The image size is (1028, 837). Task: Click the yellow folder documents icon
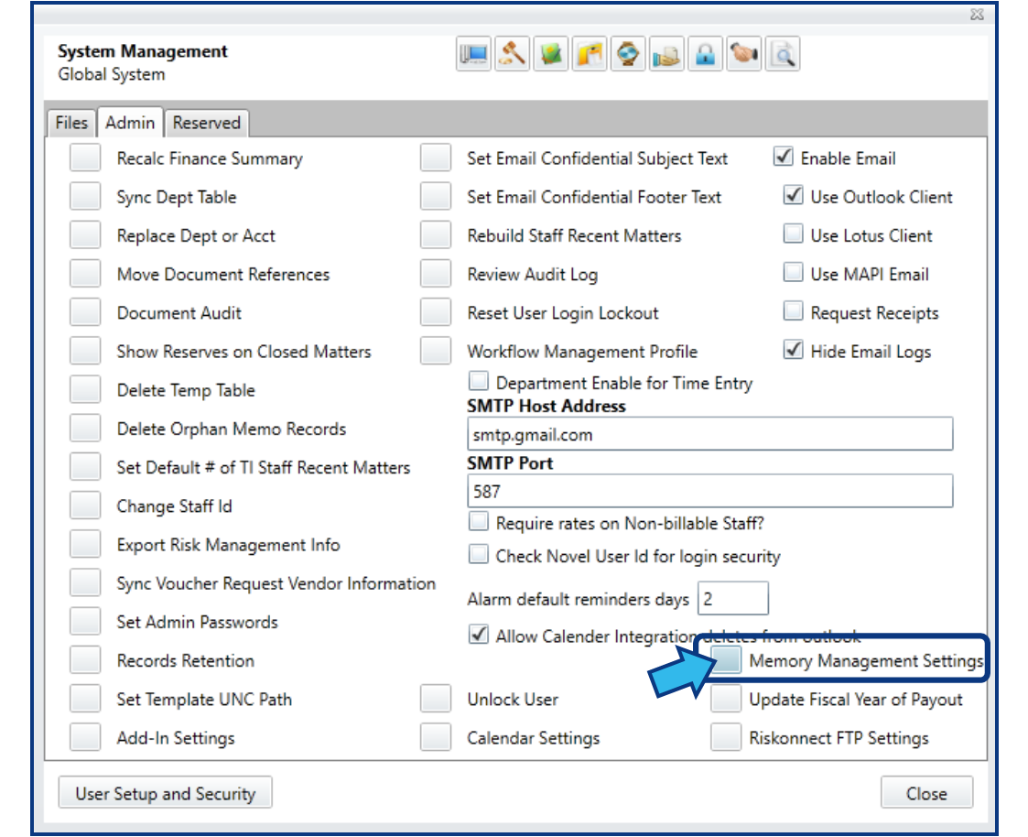click(590, 55)
